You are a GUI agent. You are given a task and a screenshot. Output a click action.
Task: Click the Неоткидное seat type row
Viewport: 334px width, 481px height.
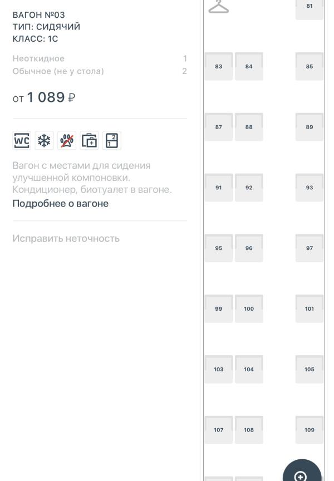coord(99,58)
